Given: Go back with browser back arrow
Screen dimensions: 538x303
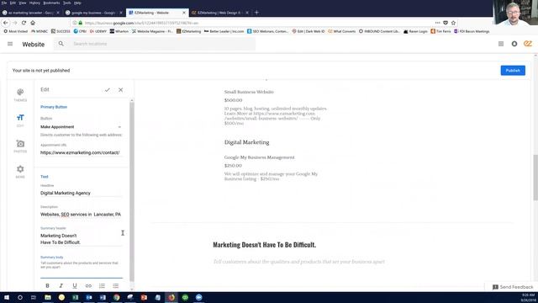Looking at the screenshot, I should [x=6, y=23].
